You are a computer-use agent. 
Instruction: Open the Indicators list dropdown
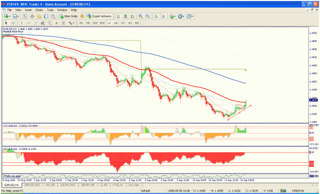(x=172, y=16)
